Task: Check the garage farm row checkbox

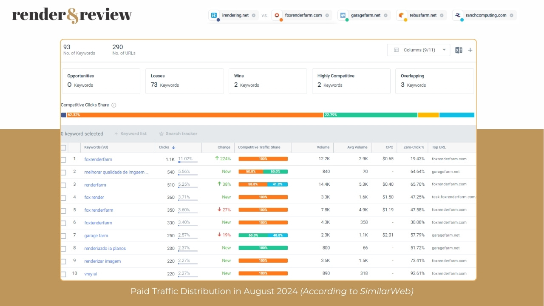Action: (63, 236)
